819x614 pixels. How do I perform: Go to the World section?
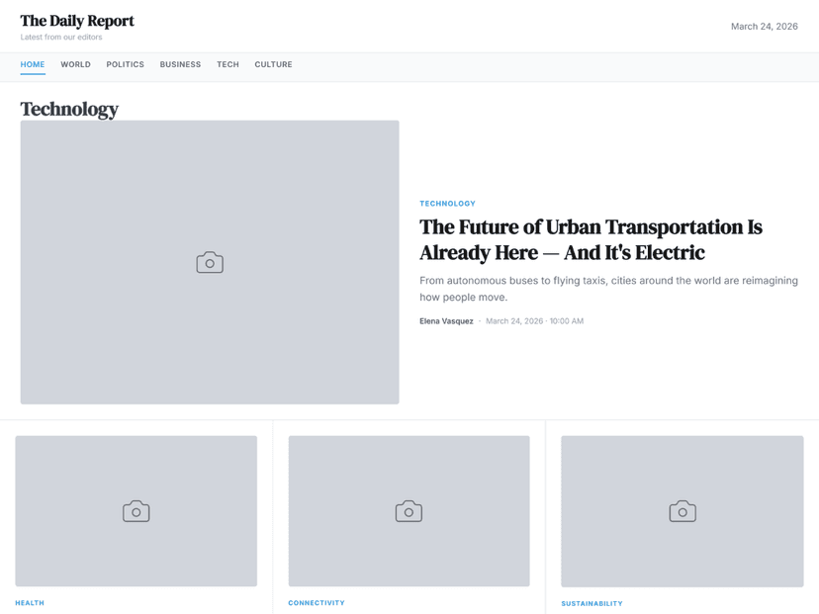coord(76,64)
